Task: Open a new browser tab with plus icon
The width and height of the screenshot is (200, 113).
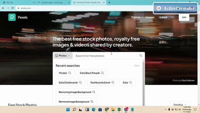Action: [109, 3]
